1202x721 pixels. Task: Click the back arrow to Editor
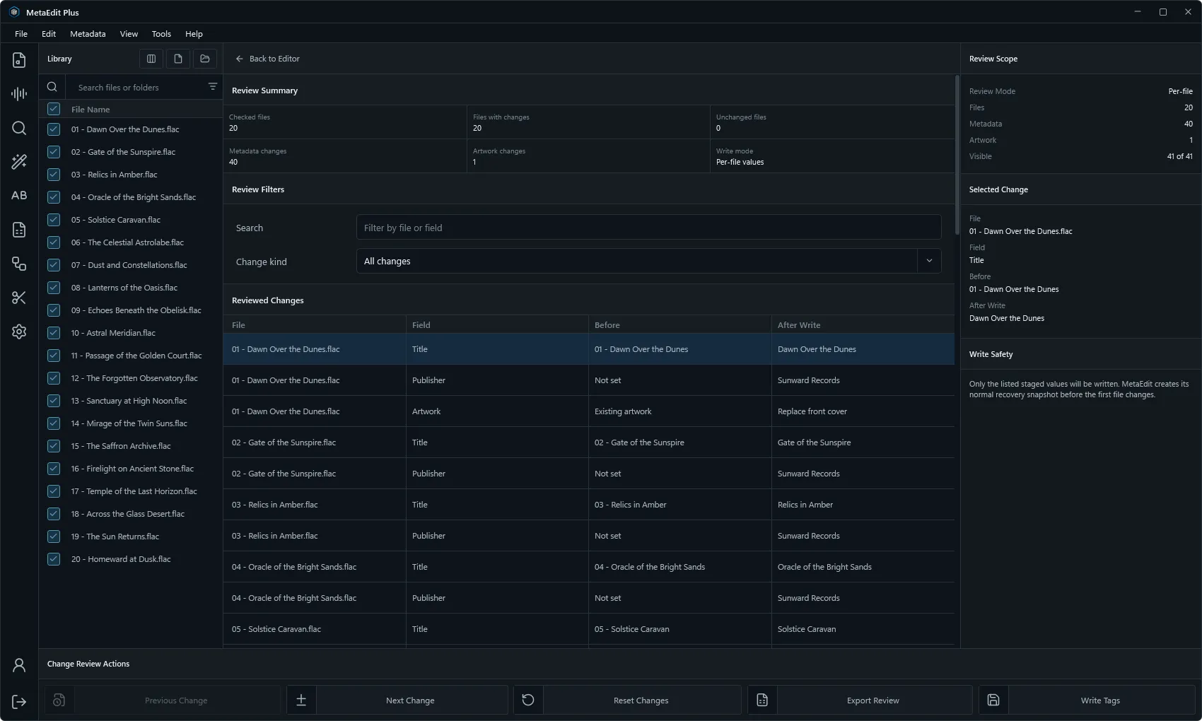click(x=240, y=59)
